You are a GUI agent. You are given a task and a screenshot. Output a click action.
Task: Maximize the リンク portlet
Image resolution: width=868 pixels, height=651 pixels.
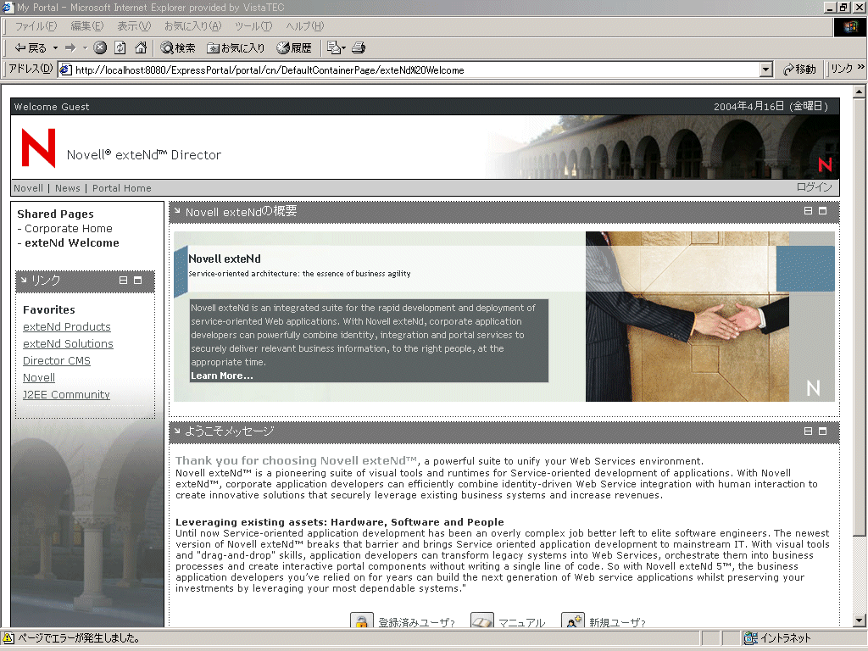(x=138, y=281)
